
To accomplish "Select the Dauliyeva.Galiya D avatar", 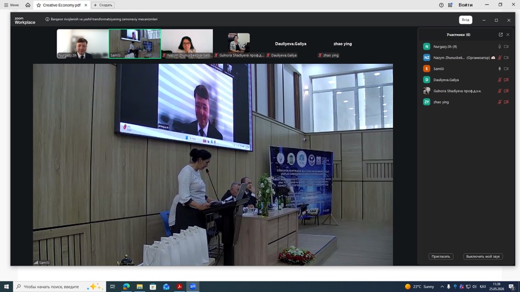I will click(427, 80).
